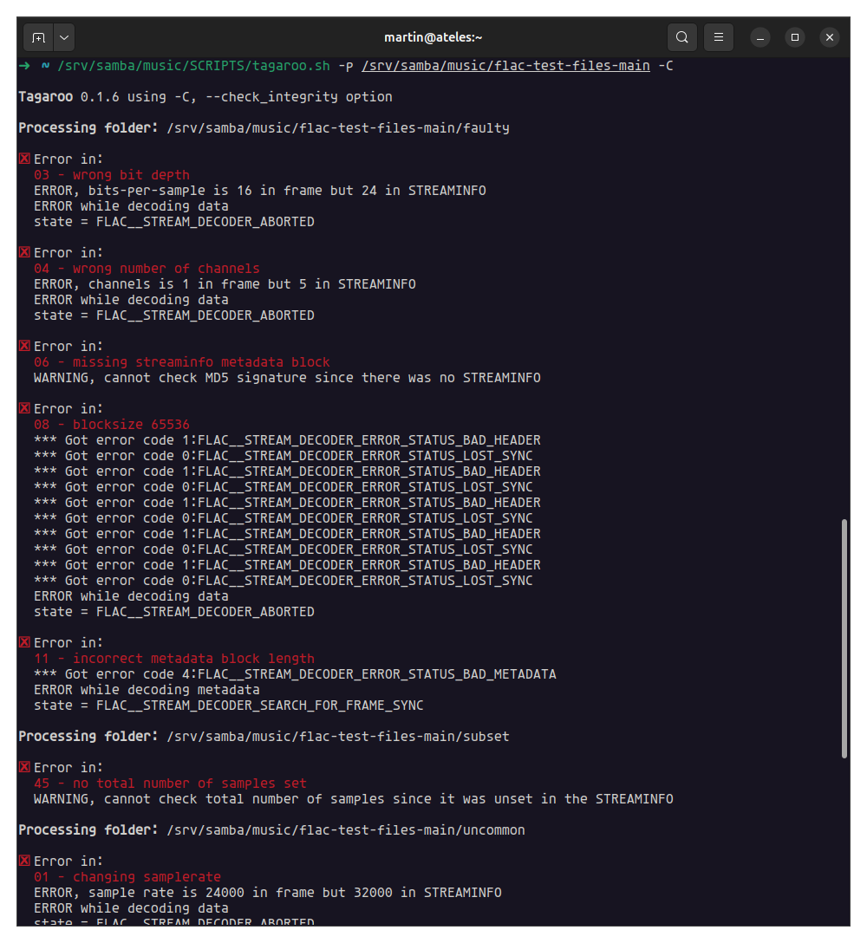Click the 'cannot check total number of samples' warning
This screenshot has width=867, height=943.
(354, 798)
